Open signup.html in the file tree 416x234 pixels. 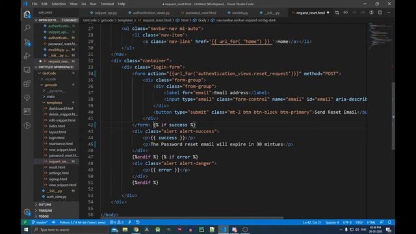58,179
